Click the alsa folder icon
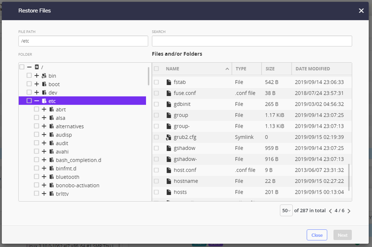The height and width of the screenshot is (247, 372). [x=52, y=118]
